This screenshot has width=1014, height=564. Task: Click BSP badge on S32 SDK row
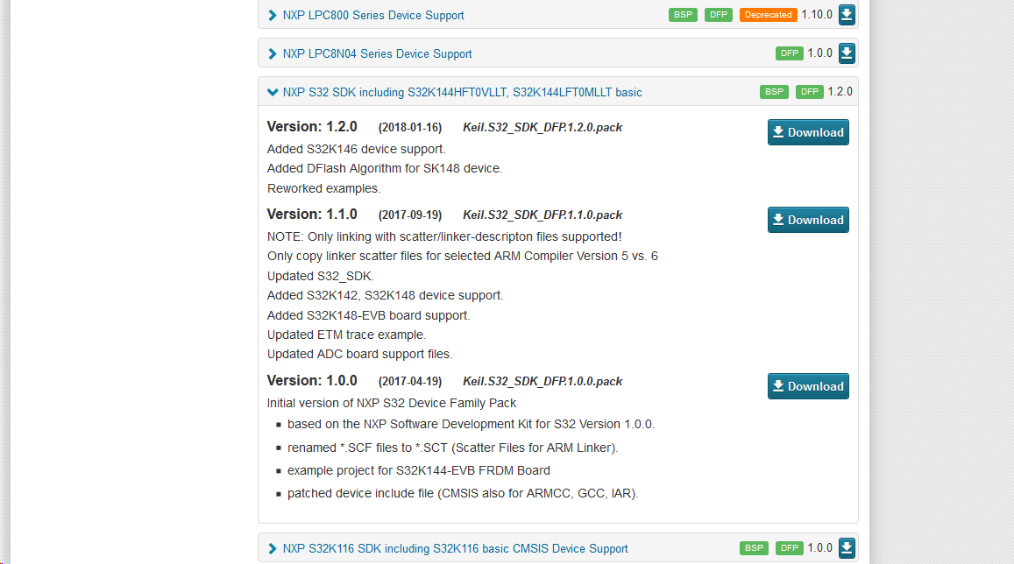[774, 92]
